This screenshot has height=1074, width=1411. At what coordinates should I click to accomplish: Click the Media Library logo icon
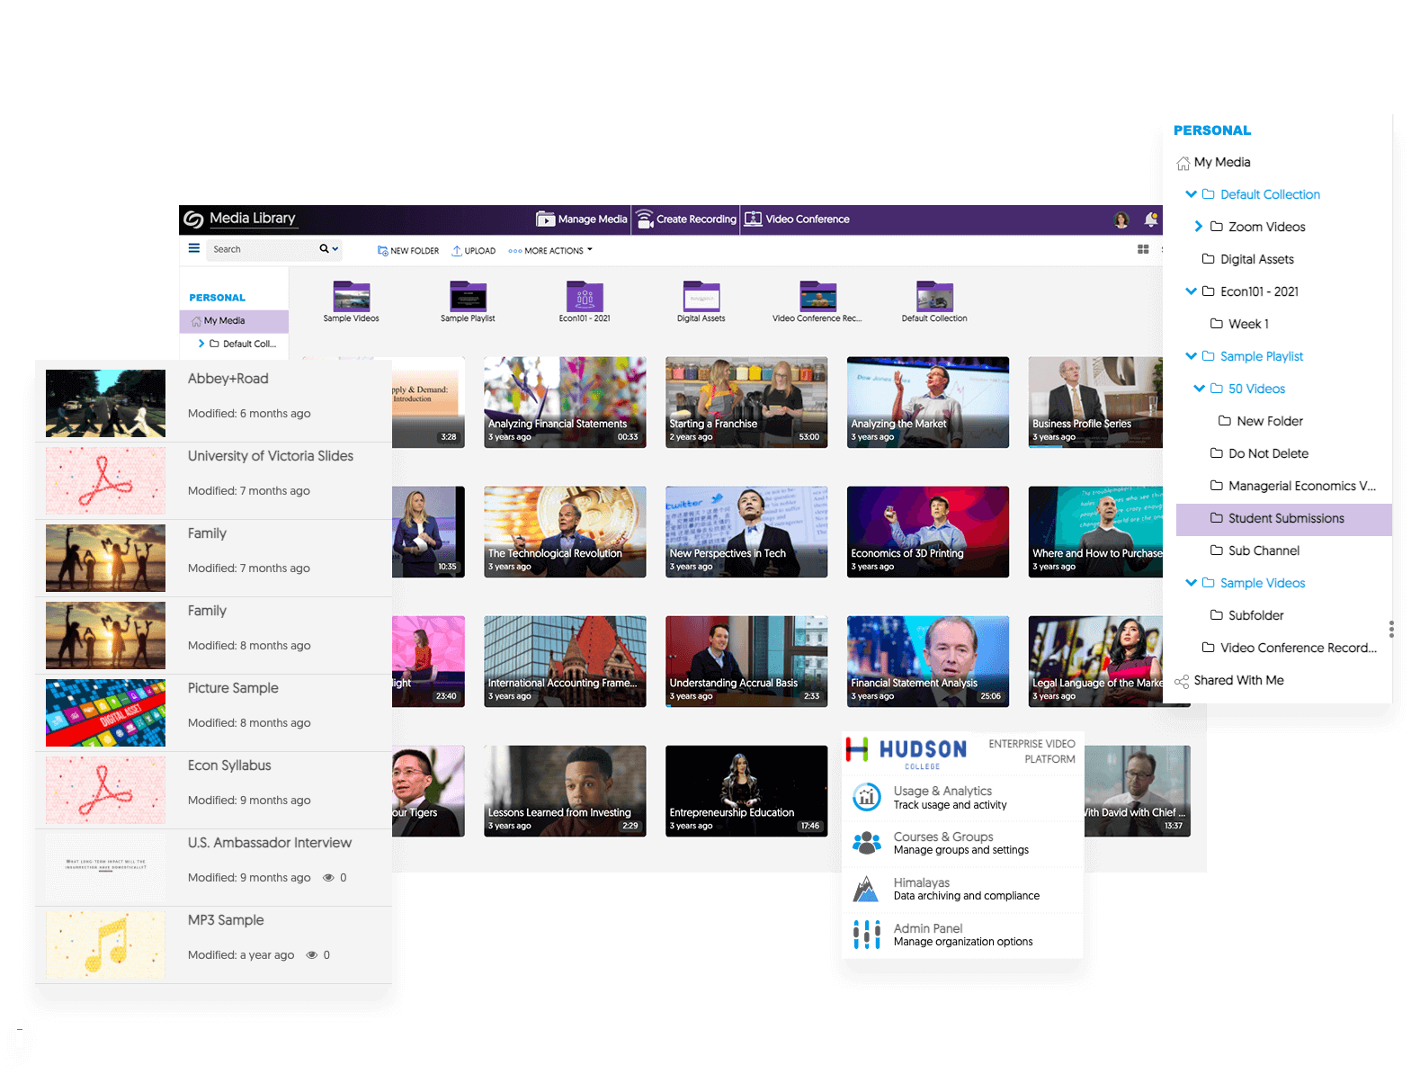point(193,219)
